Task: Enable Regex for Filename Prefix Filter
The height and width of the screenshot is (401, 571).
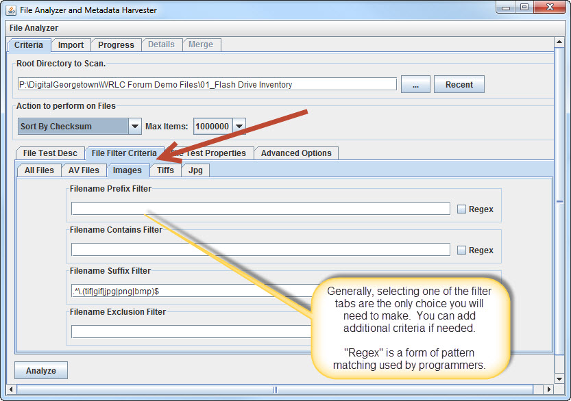Action: [x=462, y=209]
